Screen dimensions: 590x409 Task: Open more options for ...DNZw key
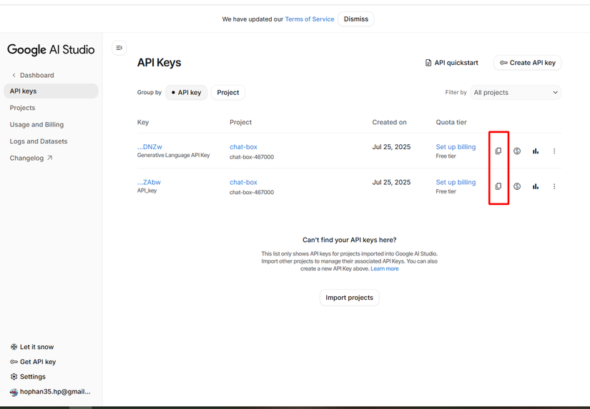[554, 151]
